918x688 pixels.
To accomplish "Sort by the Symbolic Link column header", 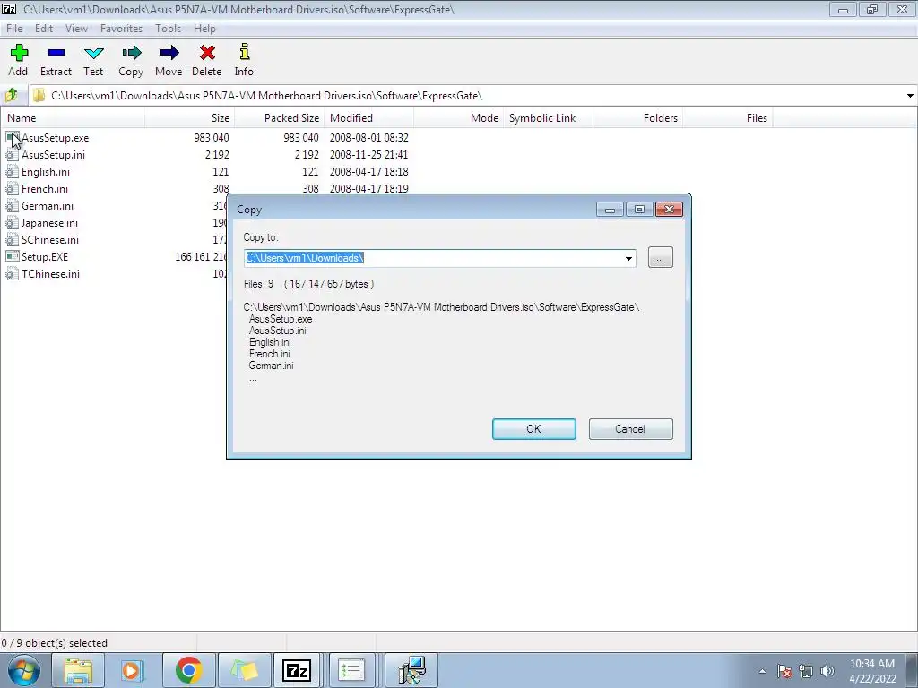I will pos(548,118).
